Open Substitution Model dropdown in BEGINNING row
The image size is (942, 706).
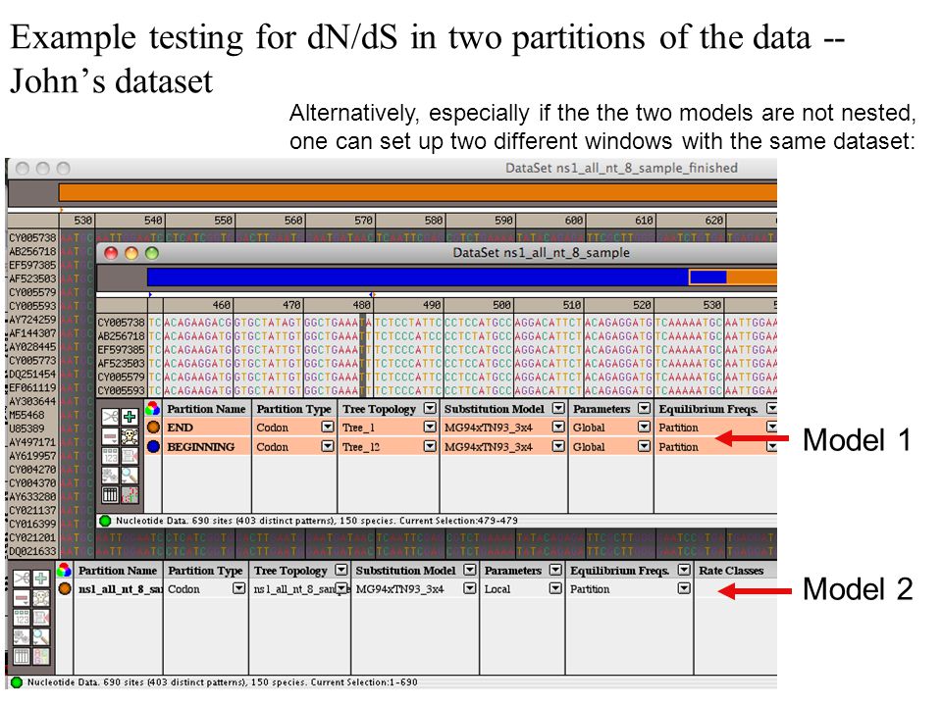pos(558,446)
